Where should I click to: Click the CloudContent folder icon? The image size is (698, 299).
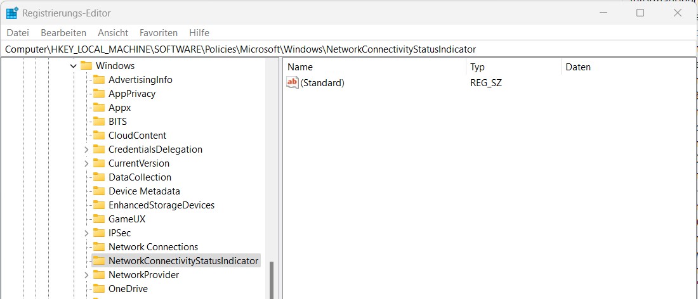[99, 136]
